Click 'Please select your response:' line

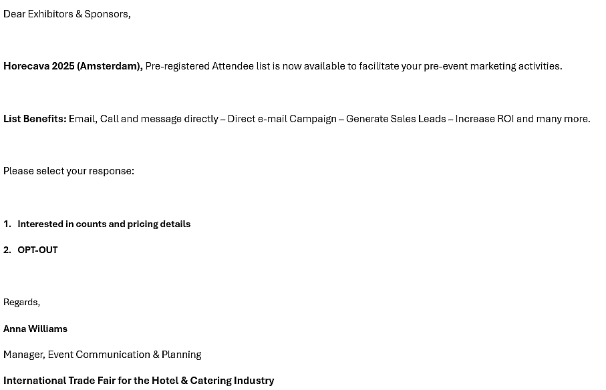(69, 171)
